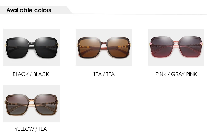Select the tea brown sunglasses image

click(x=104, y=47)
